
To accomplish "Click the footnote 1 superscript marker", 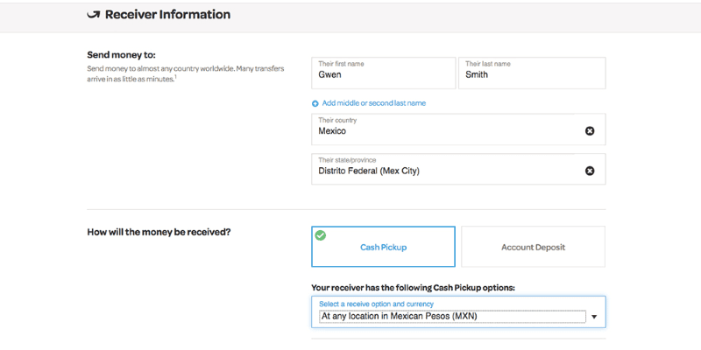I will point(175,76).
